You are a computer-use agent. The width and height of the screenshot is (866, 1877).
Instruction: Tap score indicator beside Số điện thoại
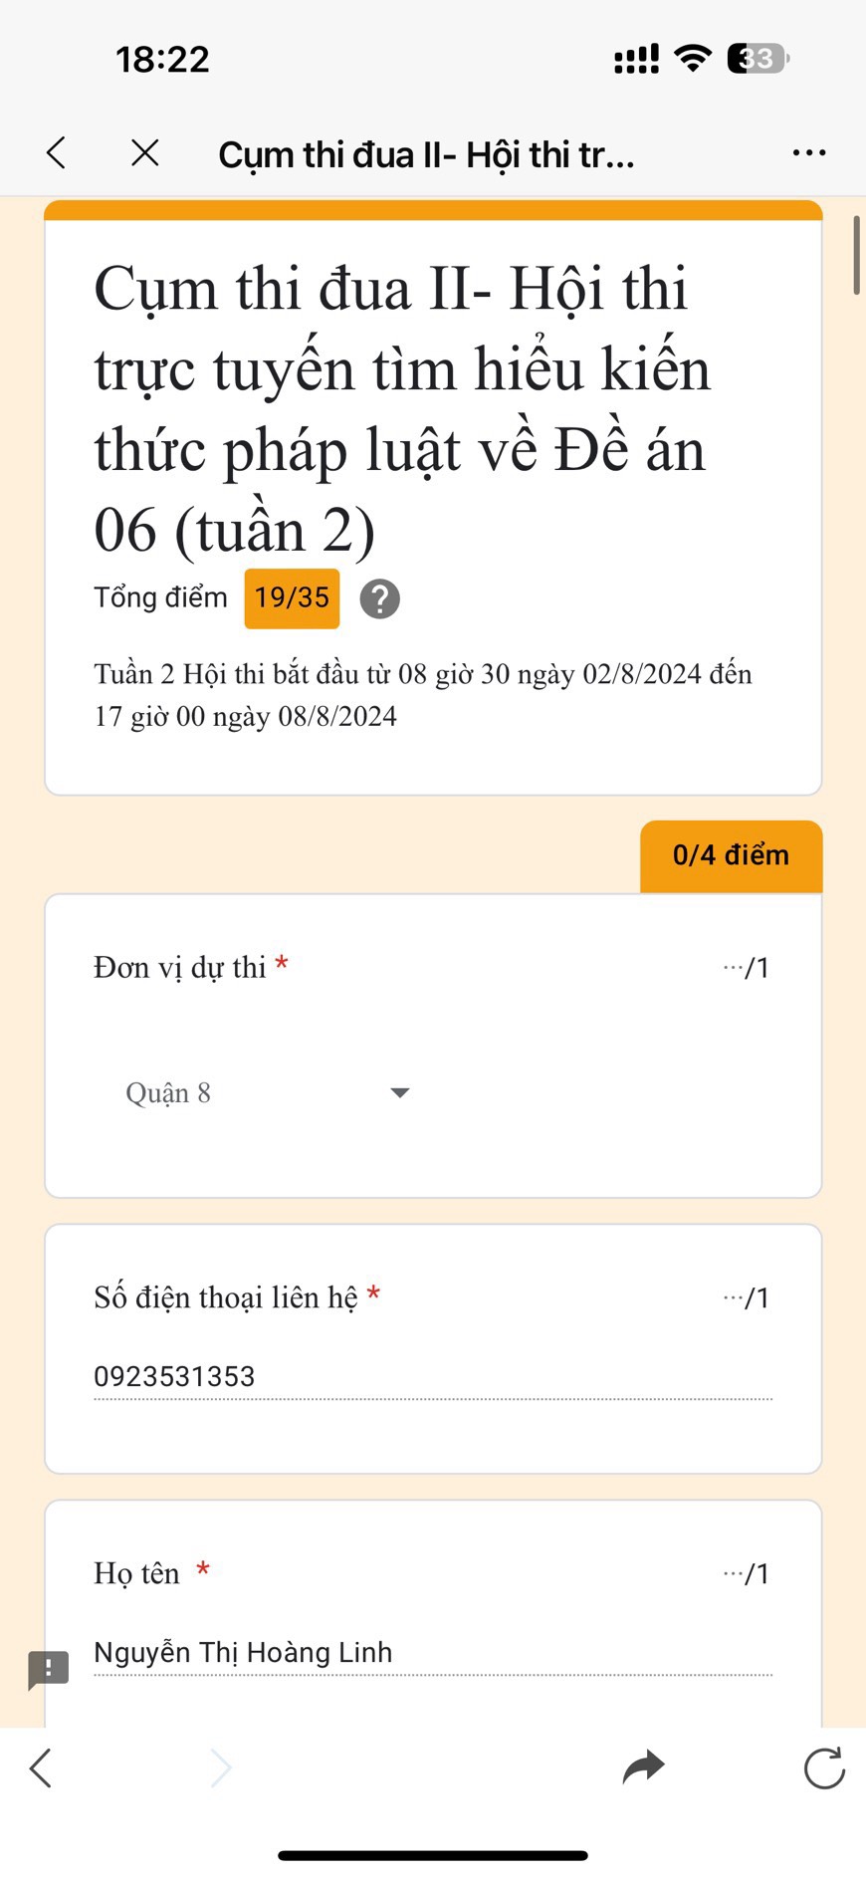[x=747, y=1297]
